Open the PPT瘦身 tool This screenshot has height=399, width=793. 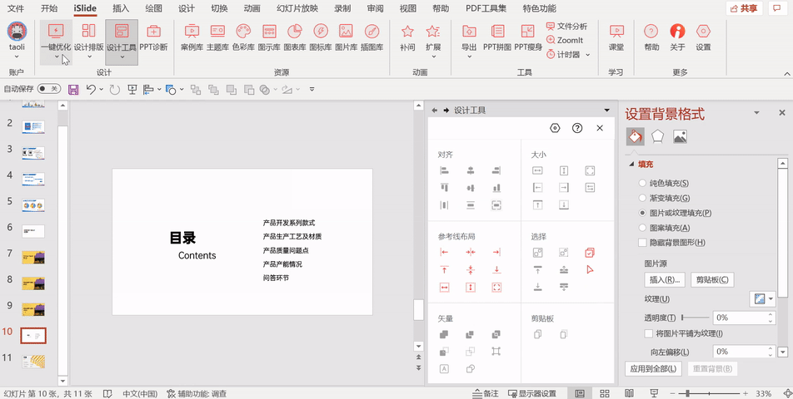pyautogui.click(x=528, y=37)
